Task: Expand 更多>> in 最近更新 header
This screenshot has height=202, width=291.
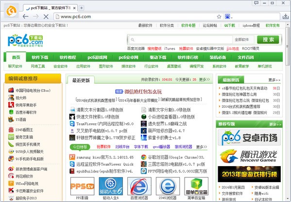Action: point(205,79)
